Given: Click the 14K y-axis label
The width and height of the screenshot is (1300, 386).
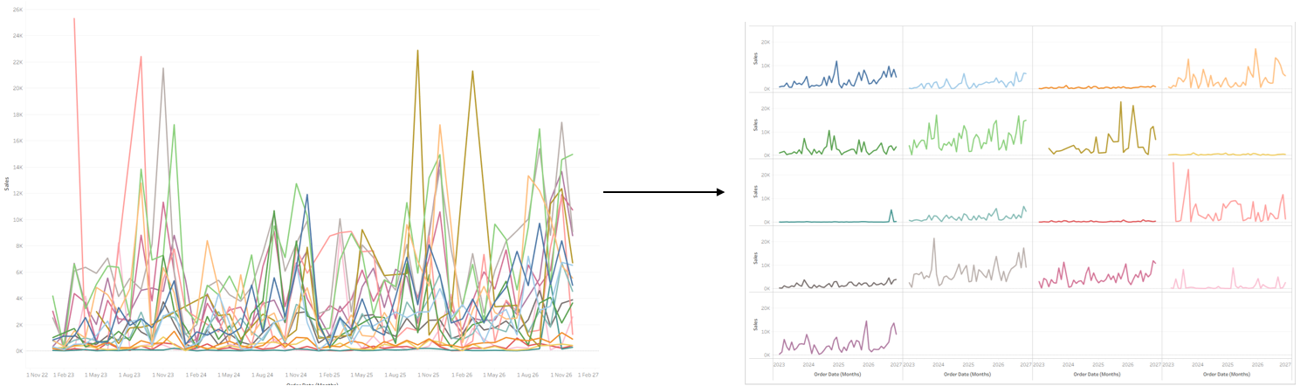Looking at the screenshot, I should pyautogui.click(x=18, y=167).
